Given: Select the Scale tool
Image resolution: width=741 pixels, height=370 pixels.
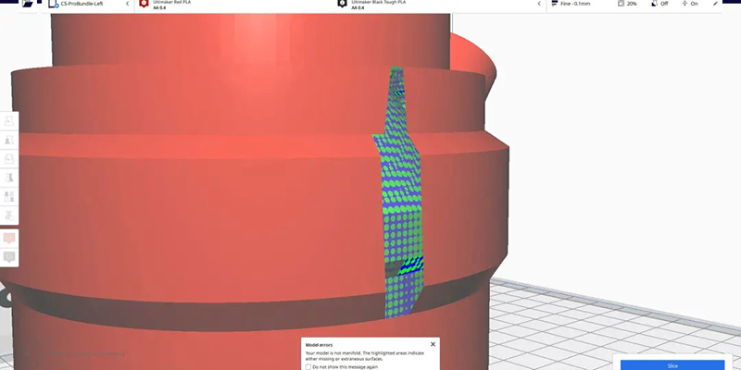Looking at the screenshot, I should tap(9, 139).
